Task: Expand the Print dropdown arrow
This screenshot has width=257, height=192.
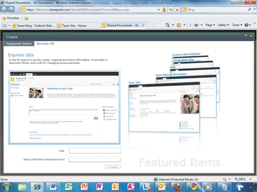Action: point(202,25)
